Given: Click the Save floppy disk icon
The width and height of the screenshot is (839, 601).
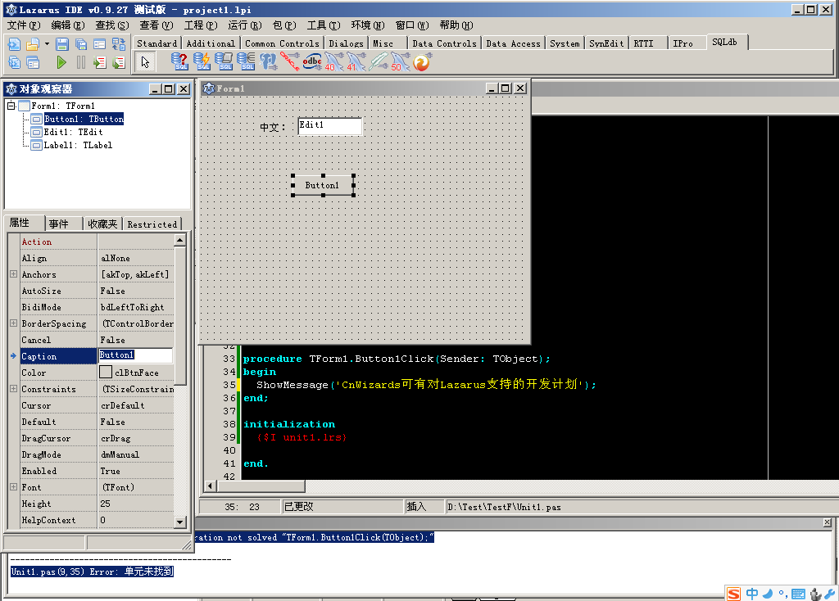Looking at the screenshot, I should [x=62, y=44].
